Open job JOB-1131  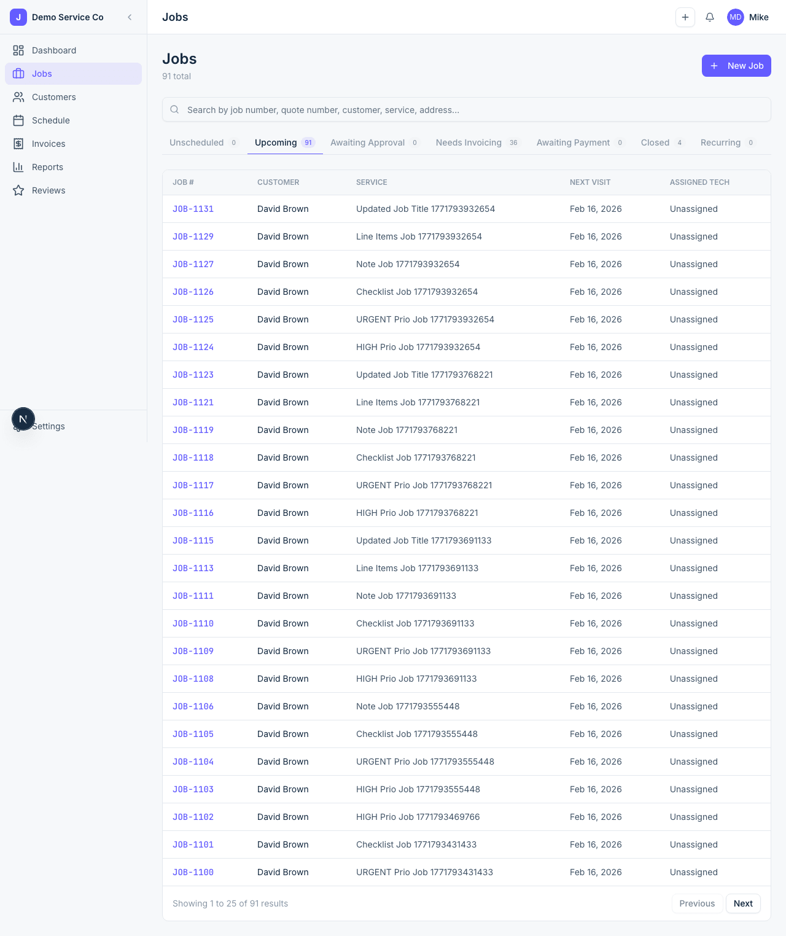[193, 209]
